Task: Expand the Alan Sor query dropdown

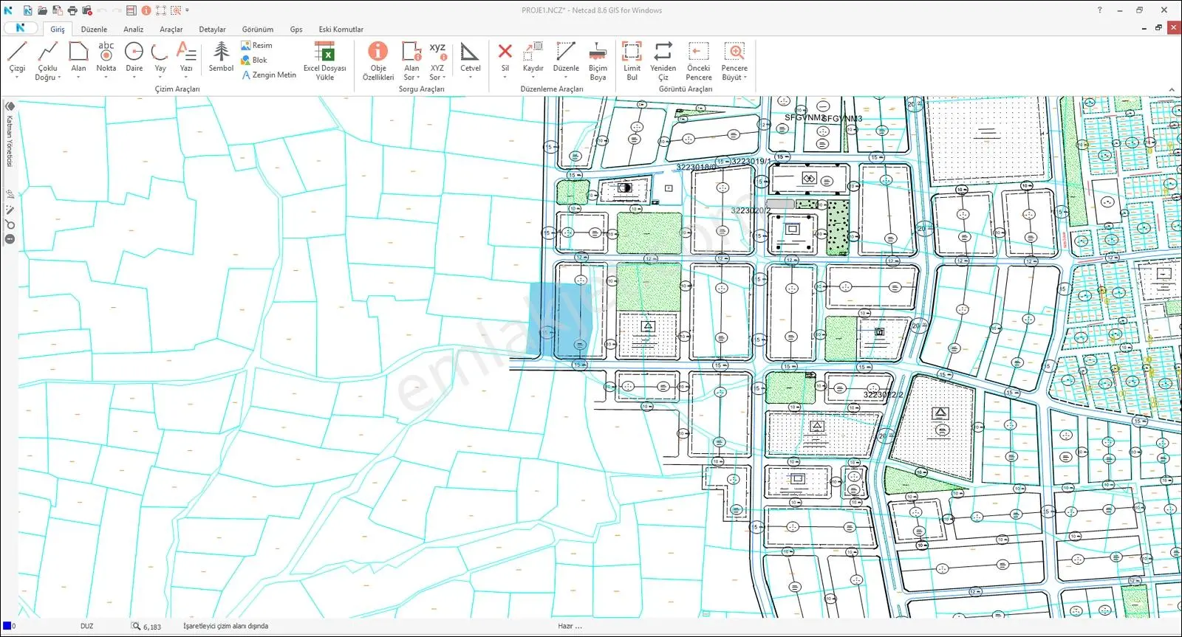Action: [x=418, y=78]
